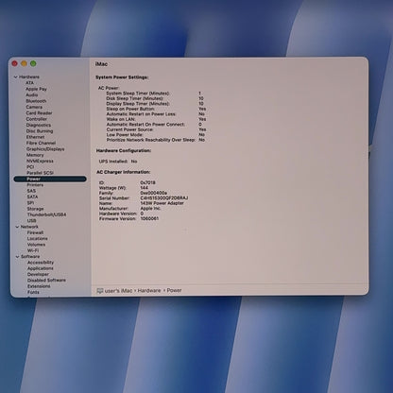Click Power in the path bar
Screen dimensions: 393x393
pos(174,291)
